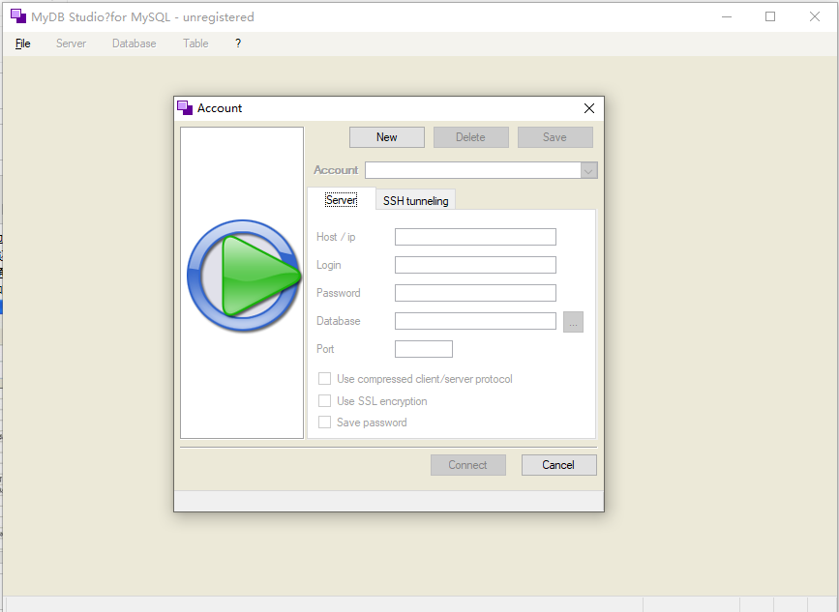This screenshot has height=612, width=839.
Task: Check the Save password option
Action: pyautogui.click(x=324, y=423)
